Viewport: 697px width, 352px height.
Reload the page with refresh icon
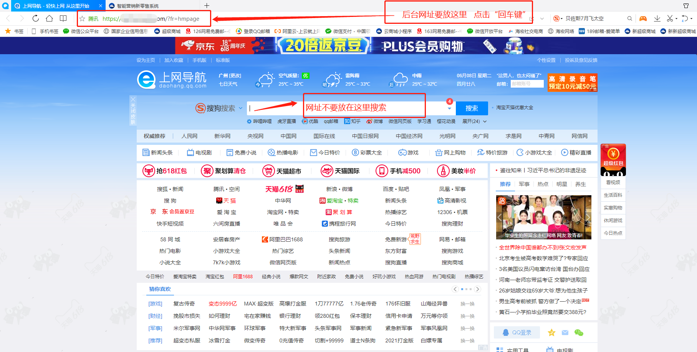coord(36,18)
